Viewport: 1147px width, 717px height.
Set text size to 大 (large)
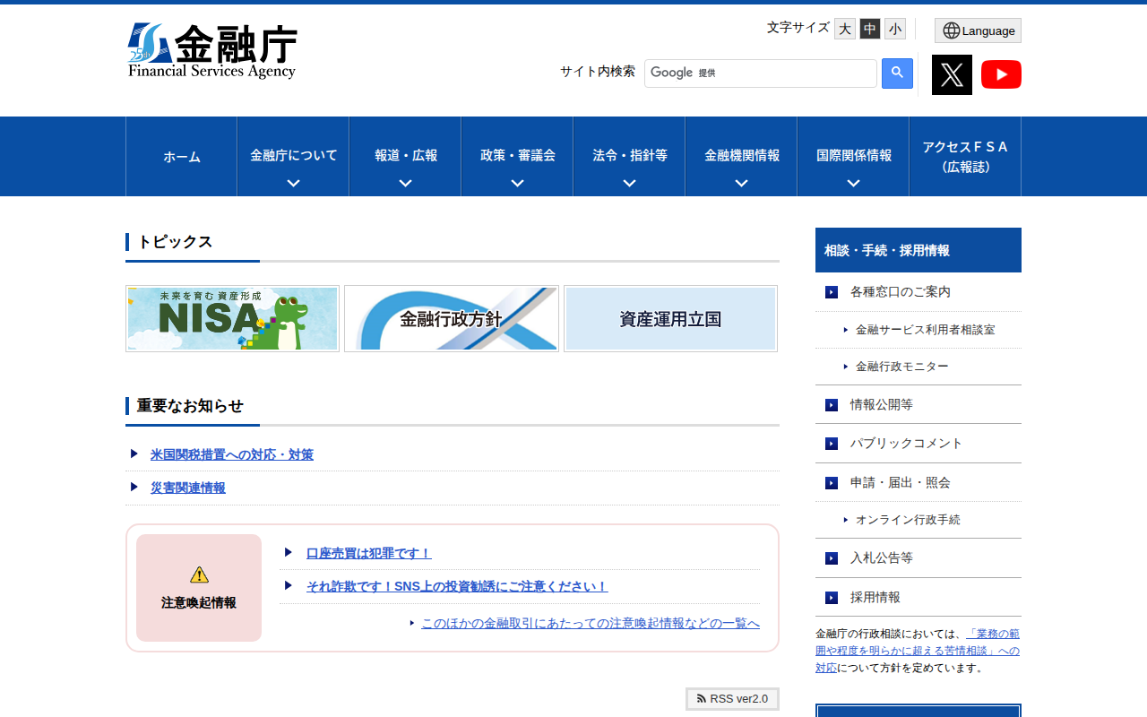click(x=844, y=29)
